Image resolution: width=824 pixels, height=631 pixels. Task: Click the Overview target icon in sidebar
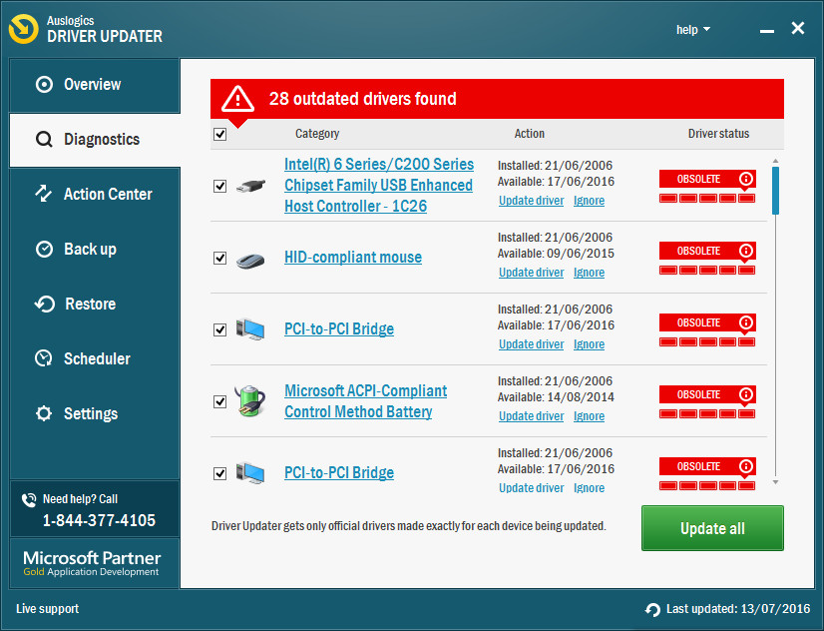pos(44,84)
